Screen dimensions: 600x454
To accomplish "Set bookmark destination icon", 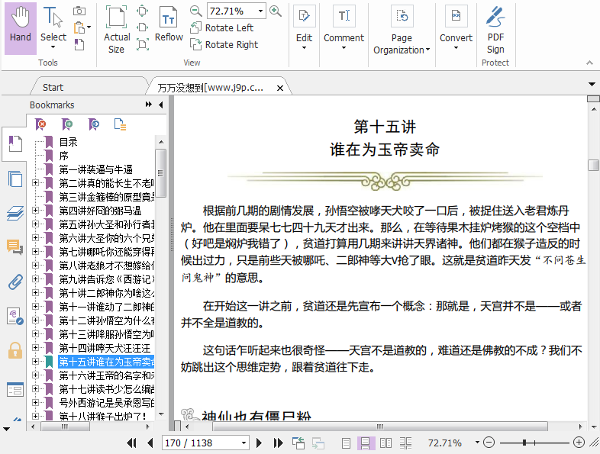I will click(94, 124).
